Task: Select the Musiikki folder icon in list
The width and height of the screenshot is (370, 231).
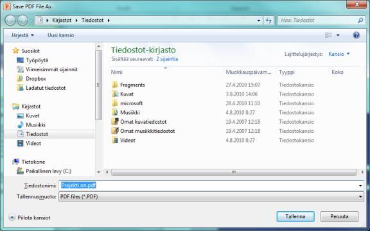Action: click(115, 112)
